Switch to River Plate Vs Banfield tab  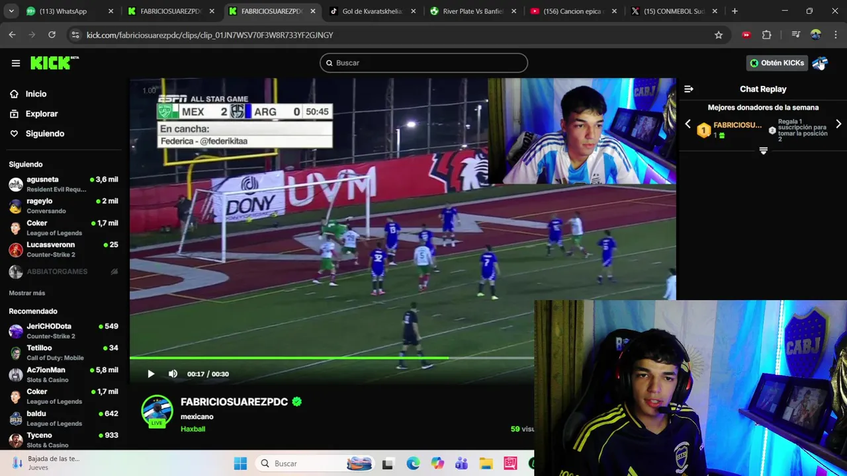coord(472,11)
